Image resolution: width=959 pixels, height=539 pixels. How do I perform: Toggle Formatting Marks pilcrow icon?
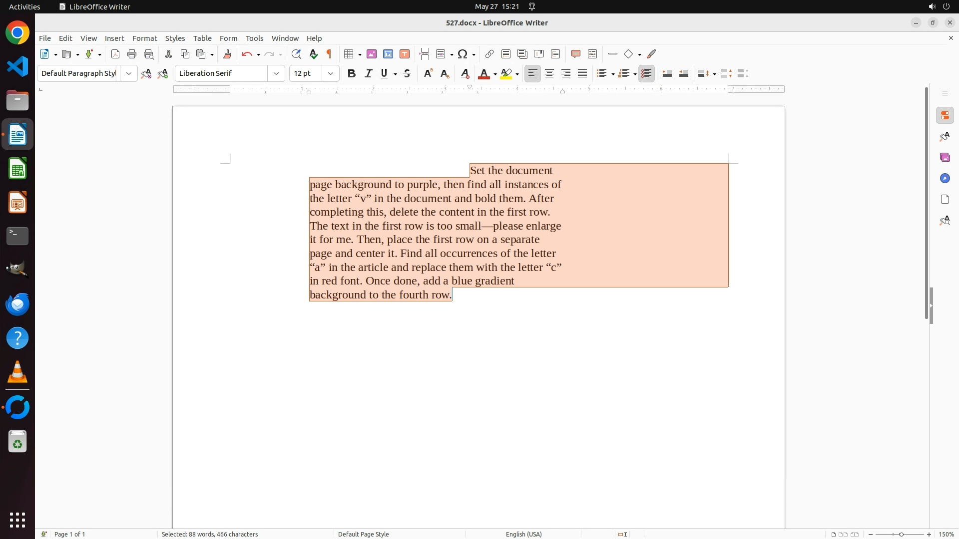(329, 54)
